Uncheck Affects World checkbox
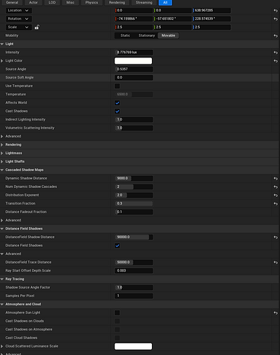 pyautogui.click(x=117, y=103)
